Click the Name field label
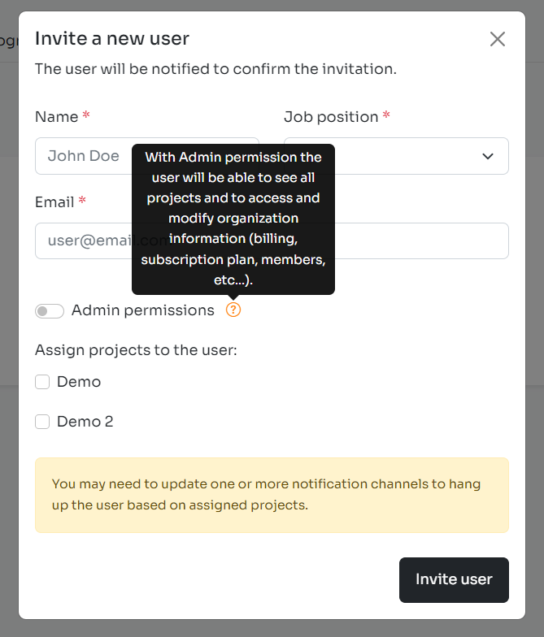 [x=56, y=117]
